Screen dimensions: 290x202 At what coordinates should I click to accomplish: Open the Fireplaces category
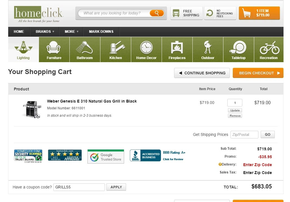pyautogui.click(x=177, y=50)
